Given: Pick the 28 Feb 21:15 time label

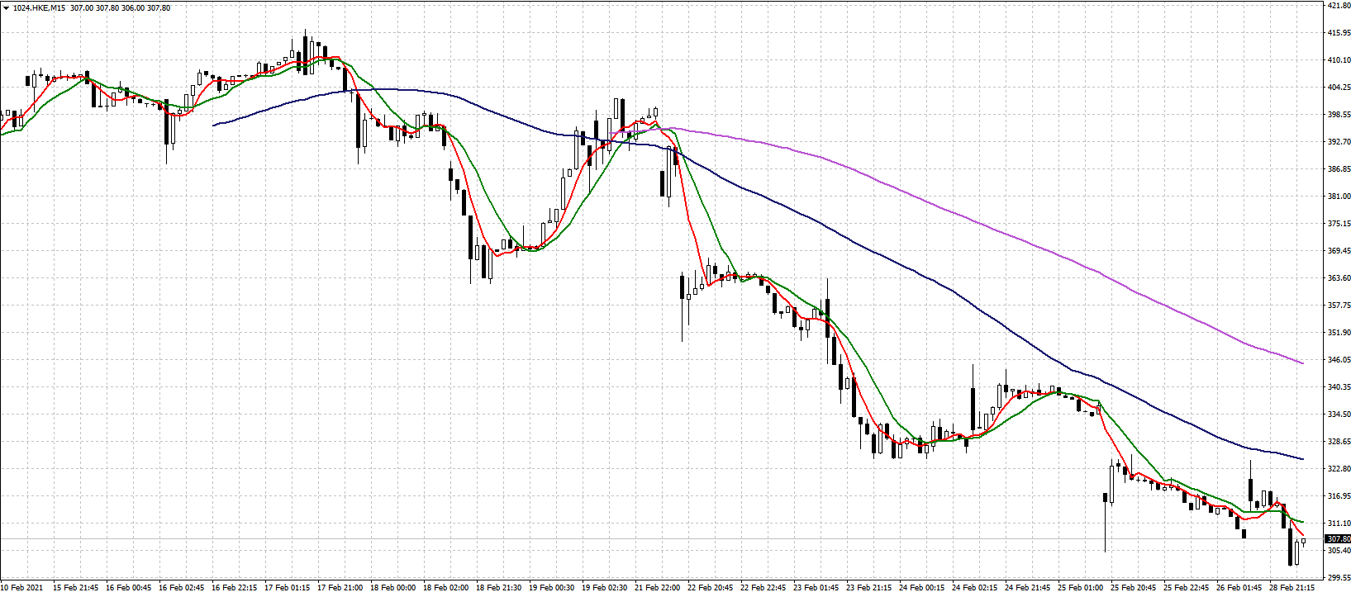Looking at the screenshot, I should (x=1292, y=588).
